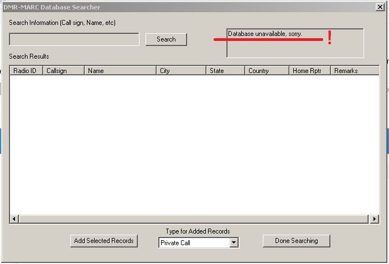The width and height of the screenshot is (389, 264).
Task: Click the Name column header
Action: click(x=120, y=71)
